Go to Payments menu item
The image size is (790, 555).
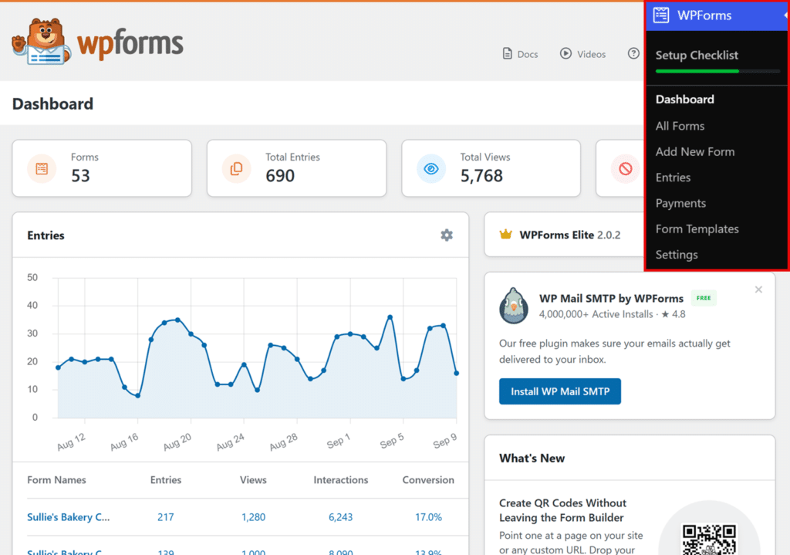click(680, 203)
